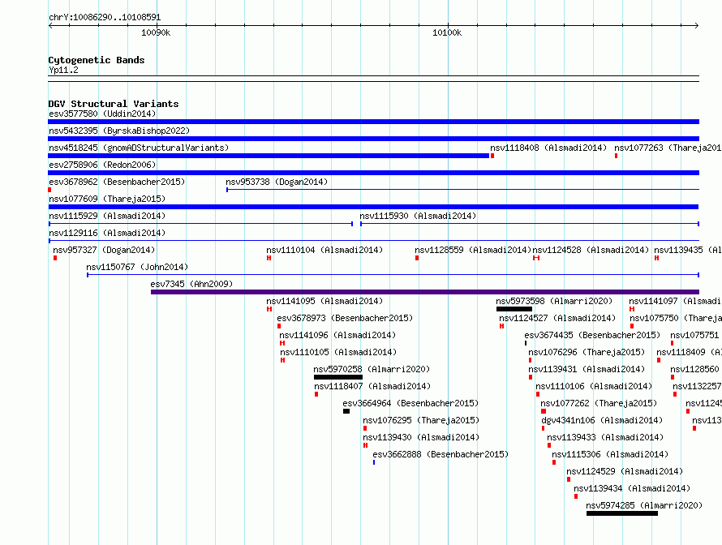Select the blue bar for esv3577580
The image size is (722, 545).
point(373,122)
